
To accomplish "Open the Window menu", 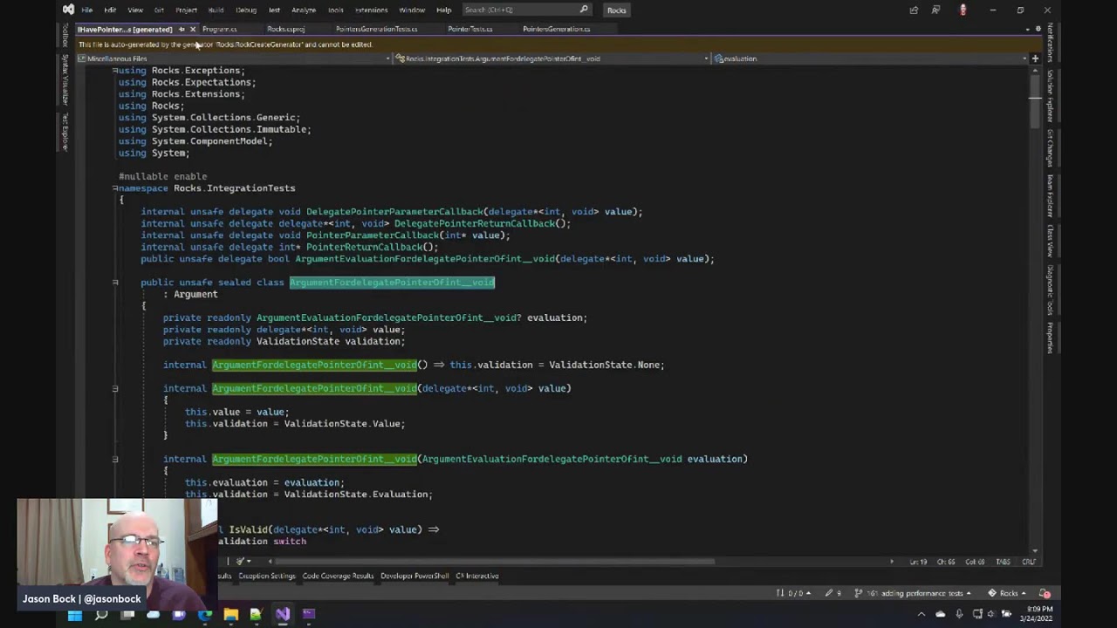I will tap(412, 10).
